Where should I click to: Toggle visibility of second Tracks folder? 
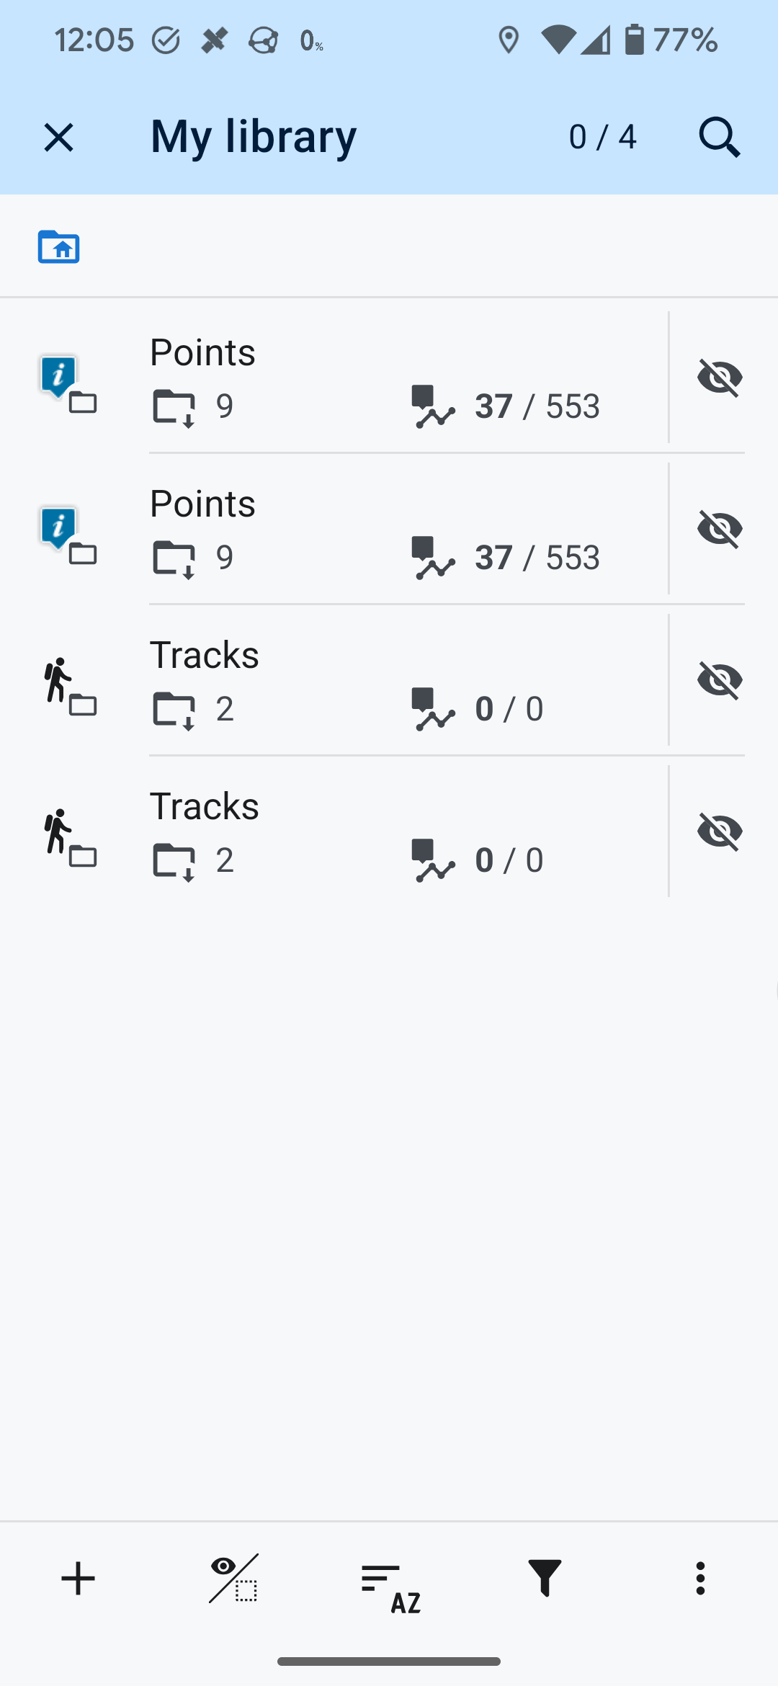[x=719, y=831]
